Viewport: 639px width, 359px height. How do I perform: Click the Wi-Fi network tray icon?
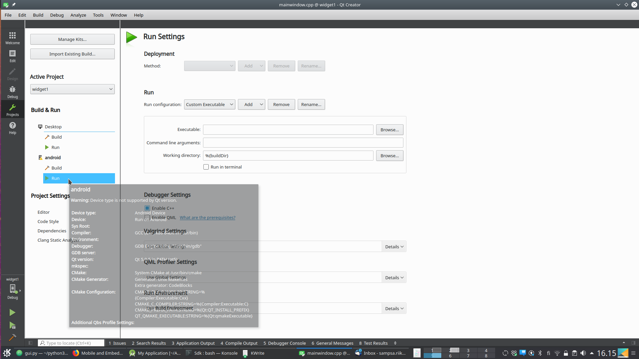(557, 353)
